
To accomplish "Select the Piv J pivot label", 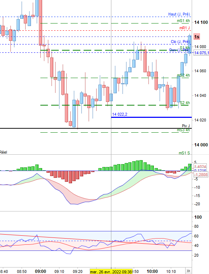I will 186,126.
